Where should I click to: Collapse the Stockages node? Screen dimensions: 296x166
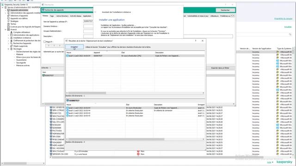(8, 49)
